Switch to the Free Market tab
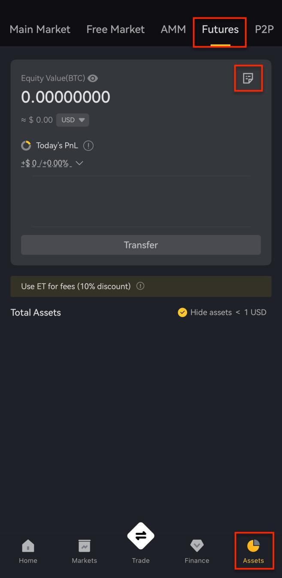 tap(115, 29)
